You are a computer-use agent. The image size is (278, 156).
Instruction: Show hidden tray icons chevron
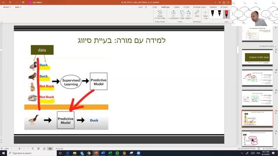(242, 153)
